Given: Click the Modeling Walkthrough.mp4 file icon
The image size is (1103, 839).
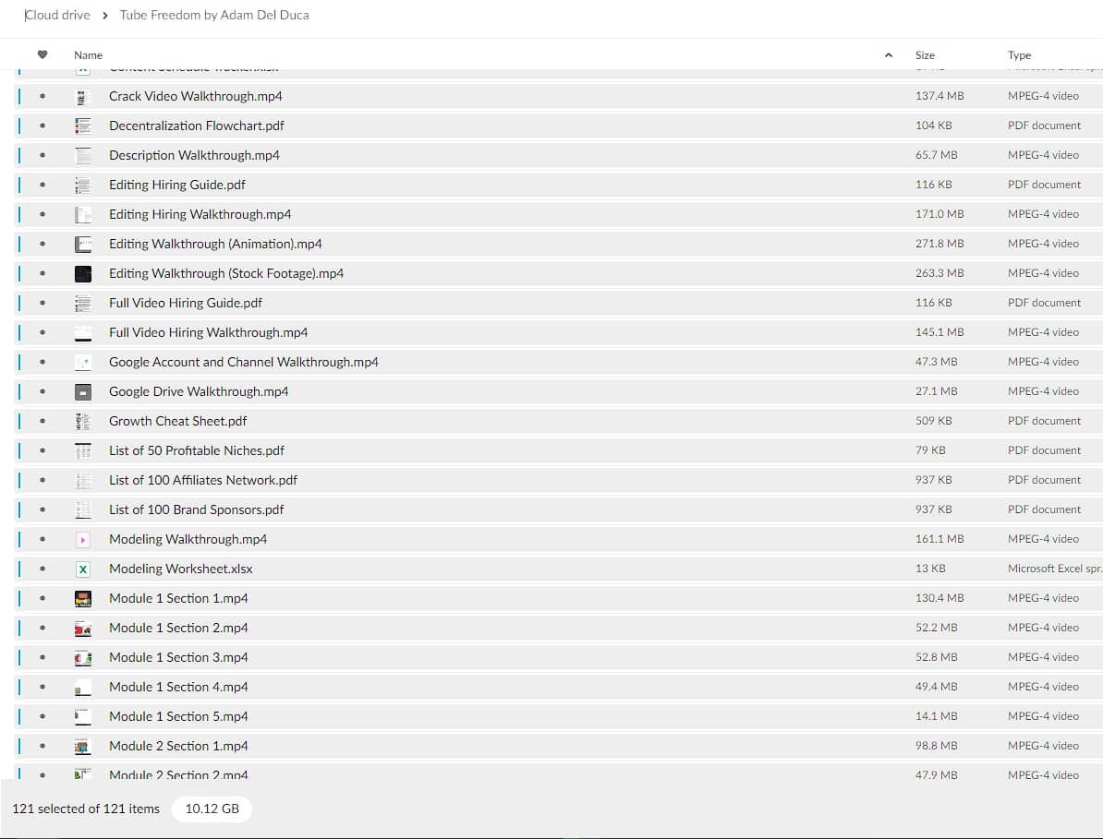Looking at the screenshot, I should [x=83, y=539].
